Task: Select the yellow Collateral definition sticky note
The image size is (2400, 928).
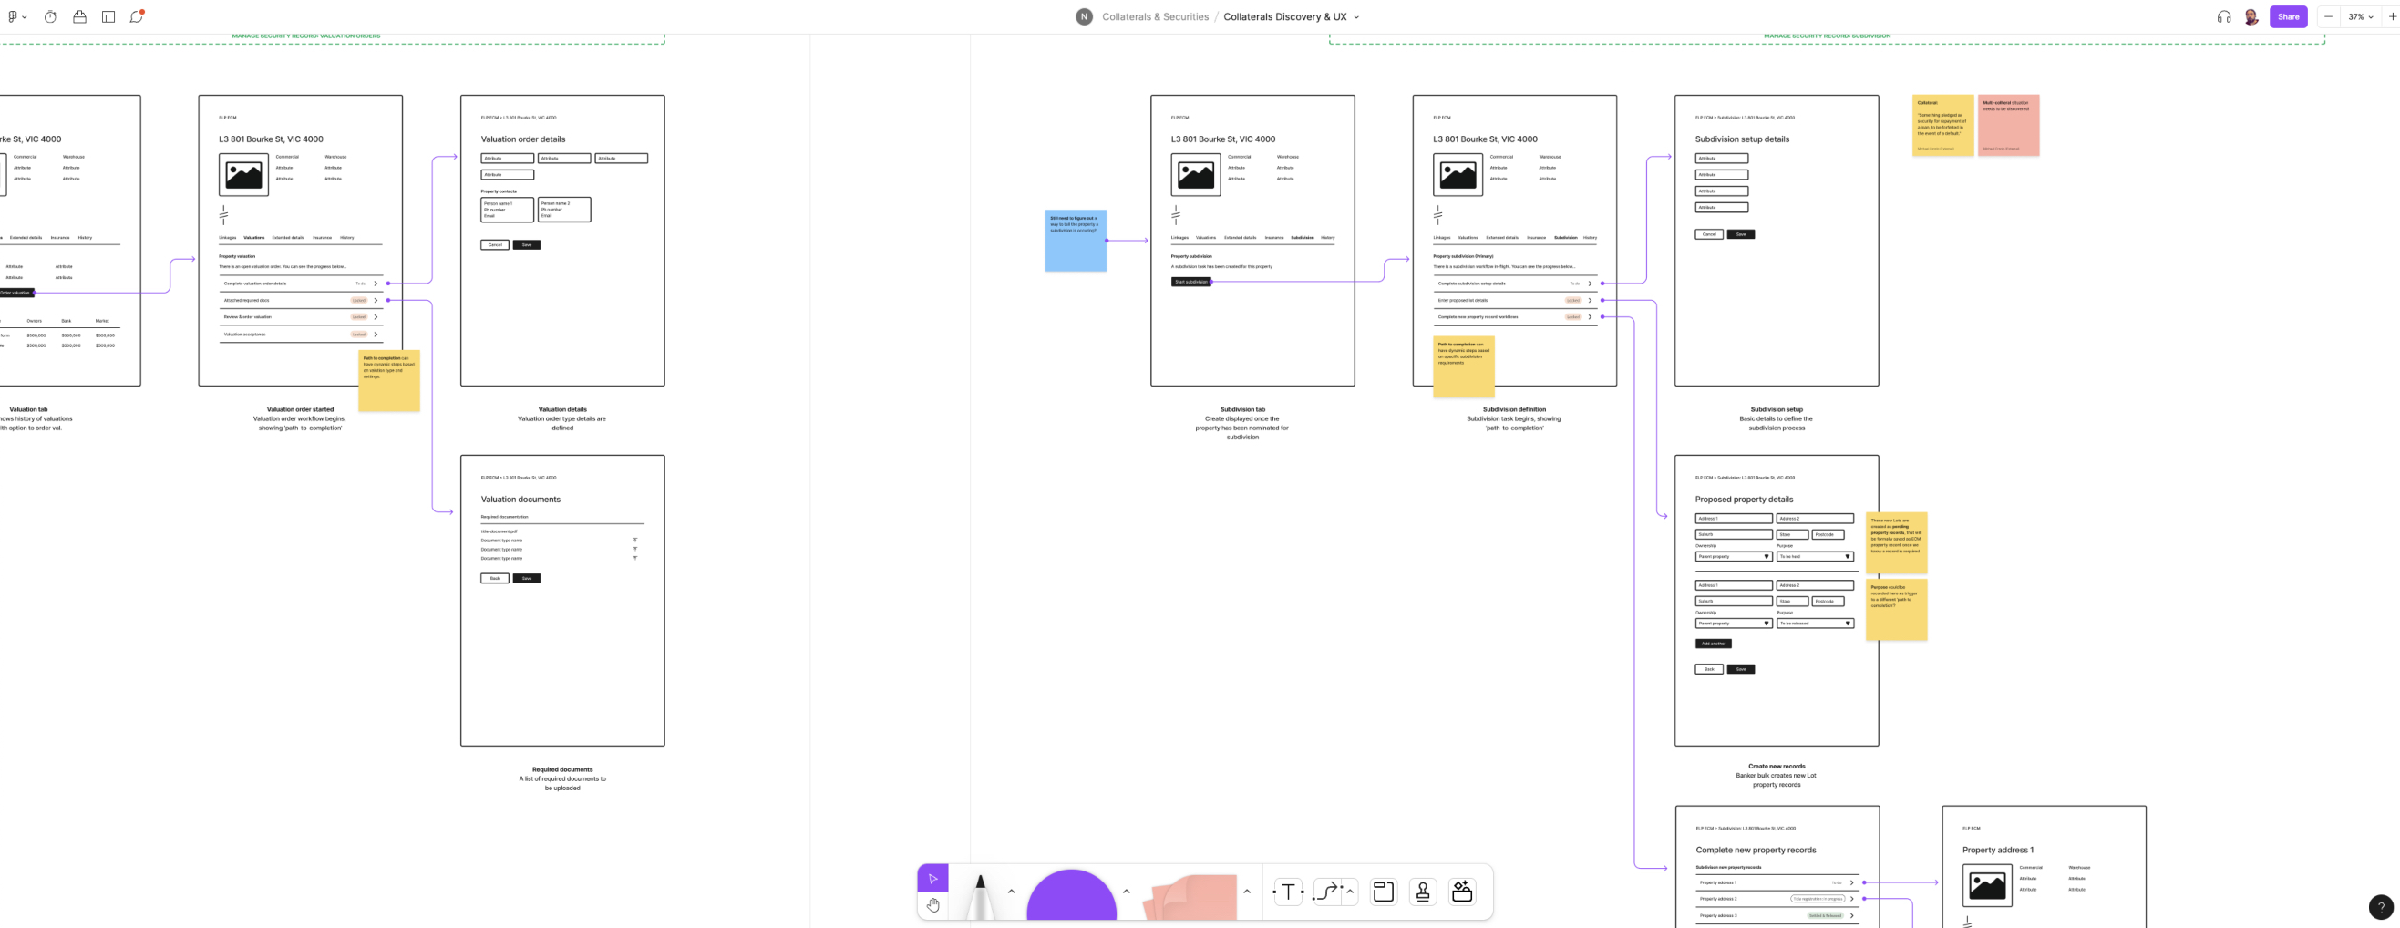Action: click(1942, 125)
